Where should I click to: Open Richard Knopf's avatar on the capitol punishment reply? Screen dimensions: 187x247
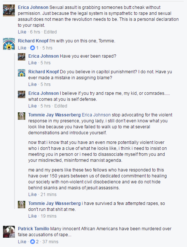pyautogui.click(x=22, y=73)
